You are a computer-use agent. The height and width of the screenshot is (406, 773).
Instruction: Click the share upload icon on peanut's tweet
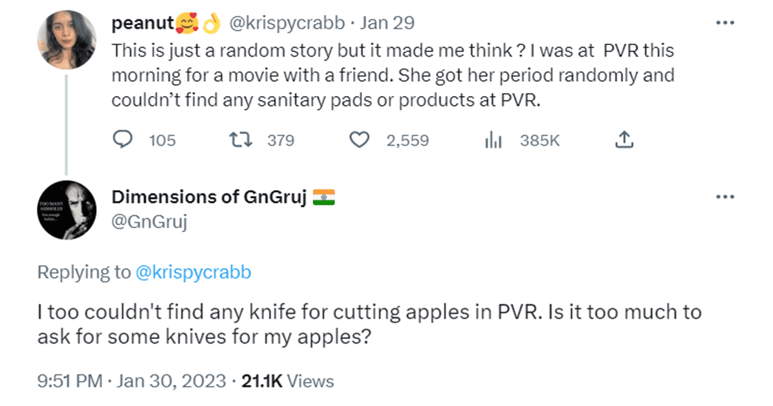point(623,139)
